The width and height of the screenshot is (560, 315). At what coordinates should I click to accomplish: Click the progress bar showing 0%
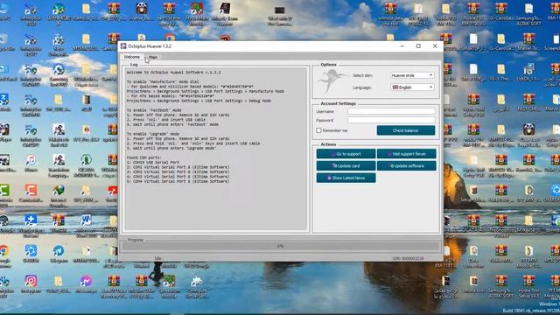click(280, 246)
